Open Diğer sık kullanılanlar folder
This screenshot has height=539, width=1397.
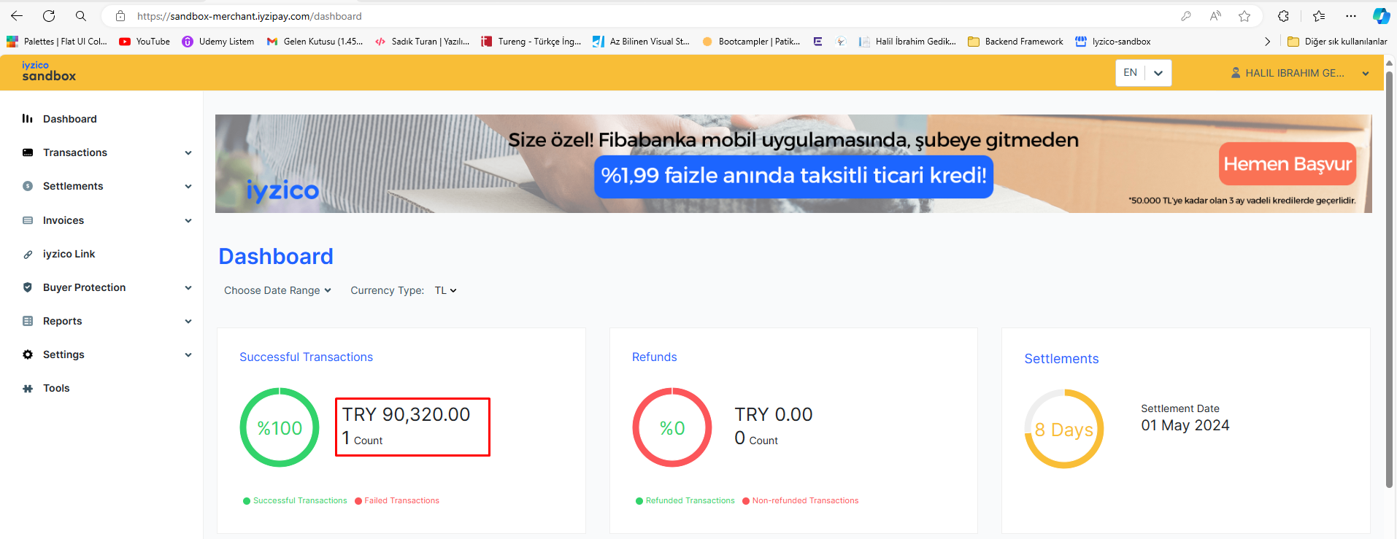(1337, 42)
